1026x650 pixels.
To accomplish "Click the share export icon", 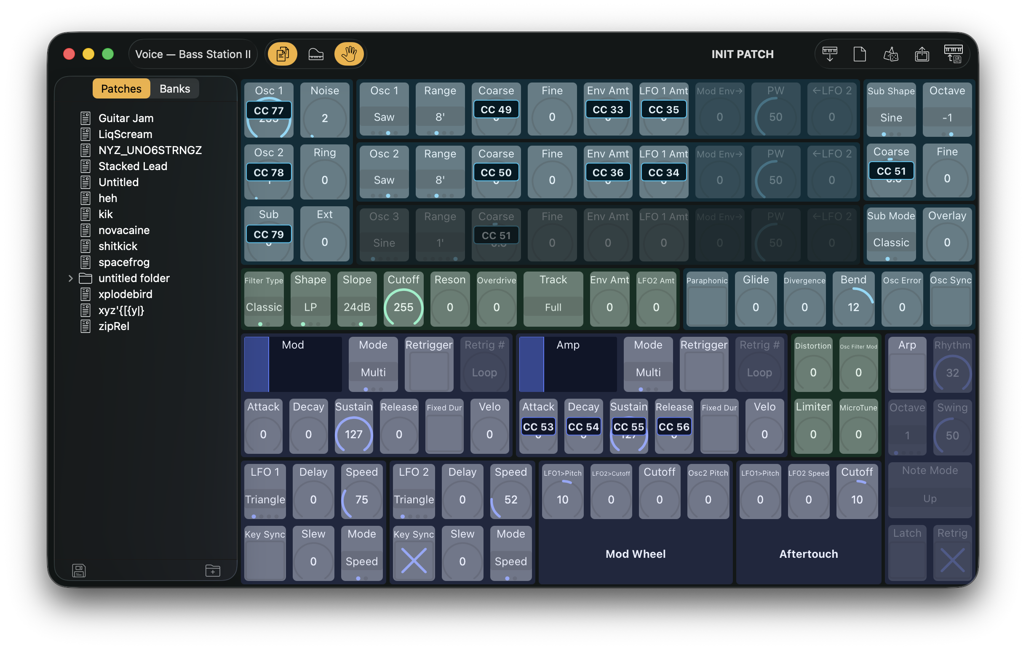I will (922, 54).
